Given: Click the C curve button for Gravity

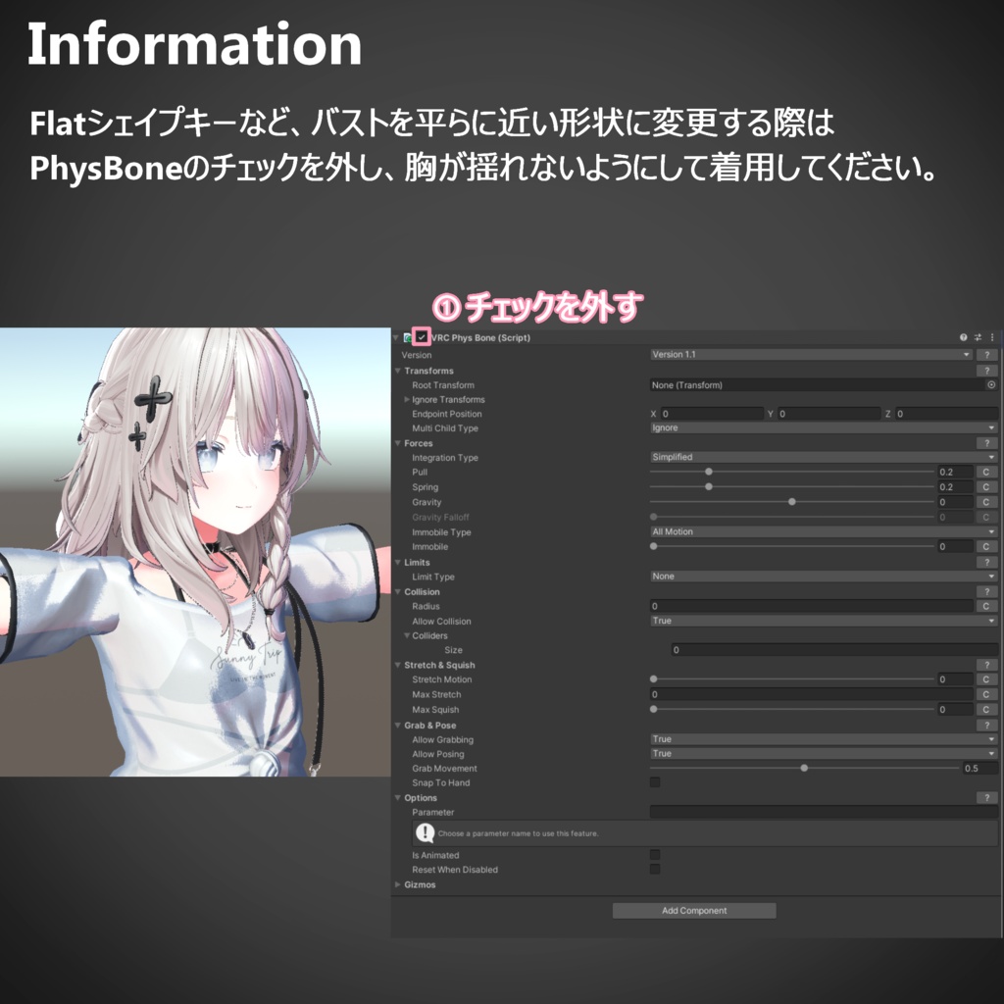Looking at the screenshot, I should pos(986,502).
